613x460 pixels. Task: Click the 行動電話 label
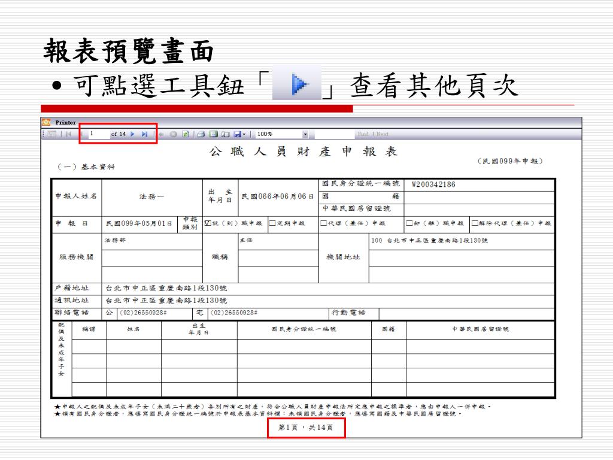pyautogui.click(x=348, y=313)
